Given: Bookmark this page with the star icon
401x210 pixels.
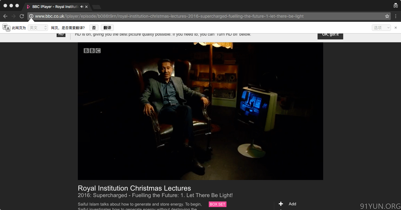Looking at the screenshot, I should click(387, 16).
